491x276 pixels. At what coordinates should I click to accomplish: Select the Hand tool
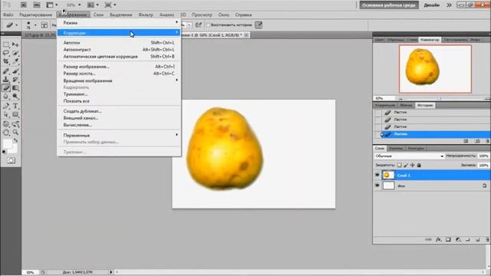6,133
